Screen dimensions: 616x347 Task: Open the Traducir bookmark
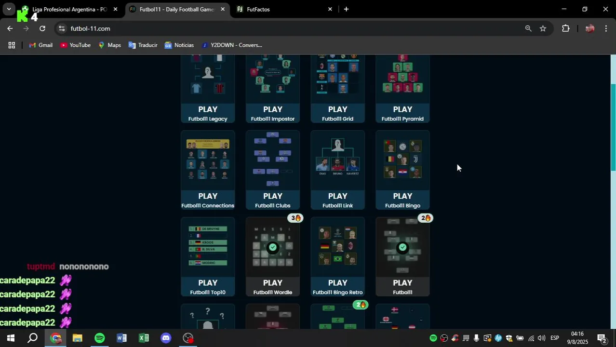(x=143, y=45)
